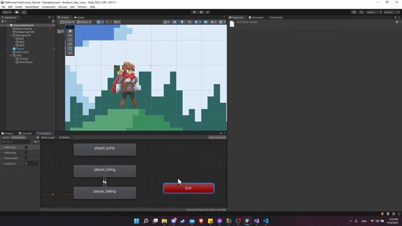Lock the Inspector panel

tap(395, 18)
